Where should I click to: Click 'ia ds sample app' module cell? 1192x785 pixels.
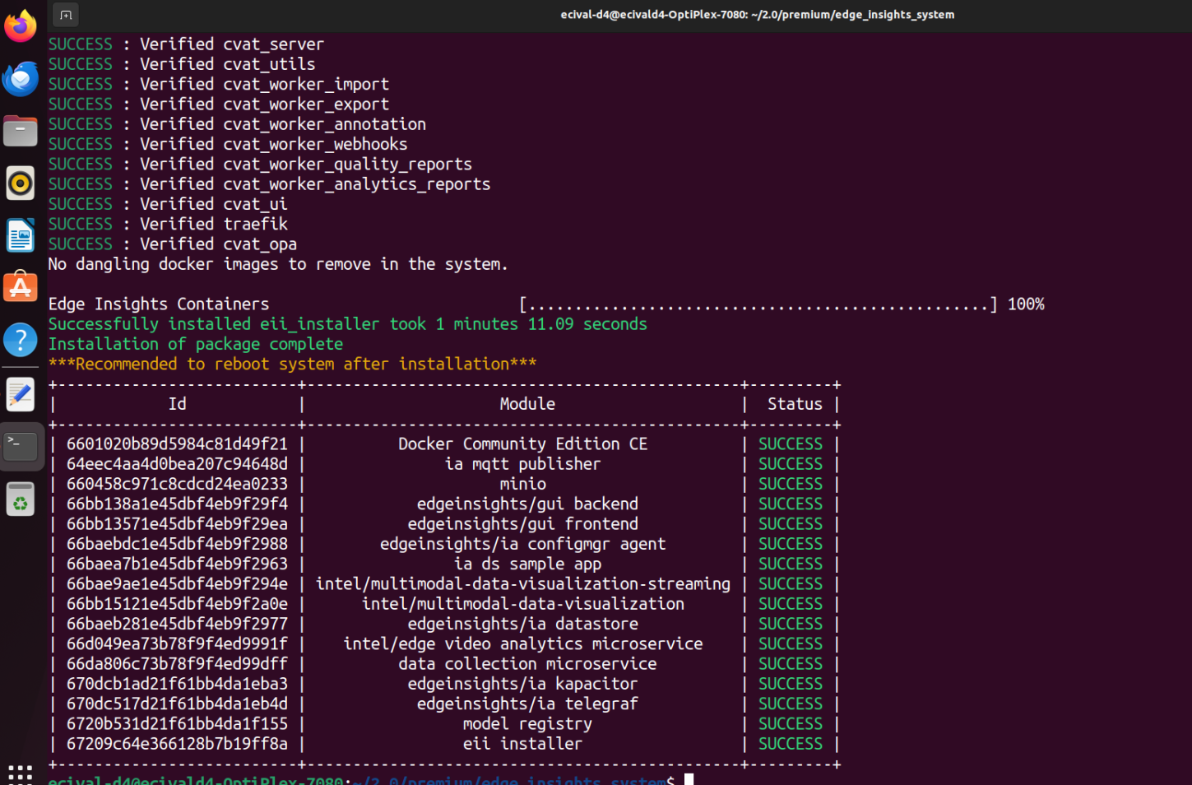[x=527, y=564]
